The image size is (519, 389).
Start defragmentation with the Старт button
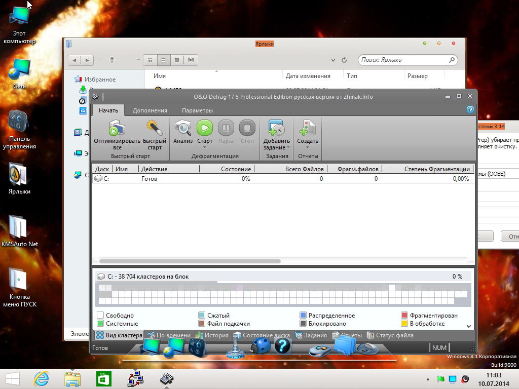pos(205,128)
